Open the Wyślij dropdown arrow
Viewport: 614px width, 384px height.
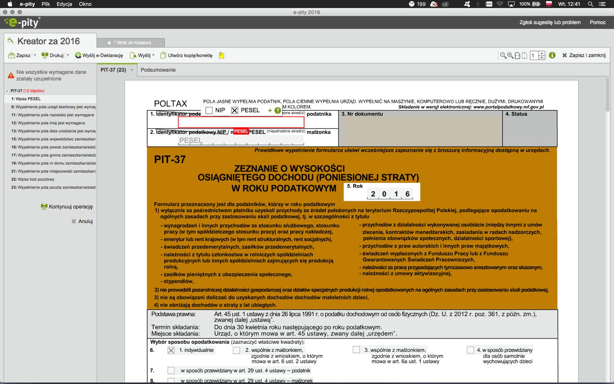(153, 55)
